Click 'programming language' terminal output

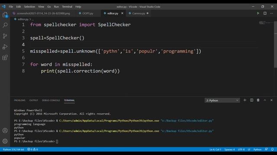click(30, 124)
